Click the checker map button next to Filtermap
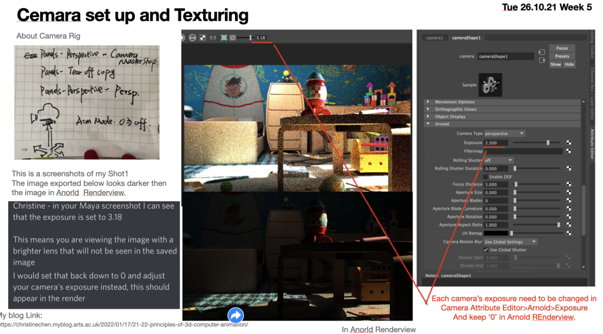 coord(568,151)
